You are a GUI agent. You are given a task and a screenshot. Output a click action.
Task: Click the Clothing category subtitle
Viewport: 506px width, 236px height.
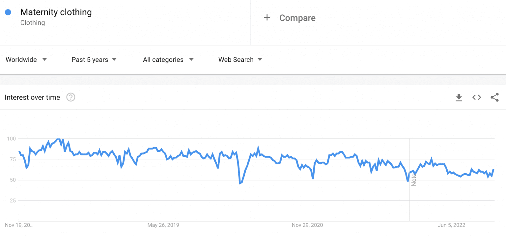pos(33,23)
